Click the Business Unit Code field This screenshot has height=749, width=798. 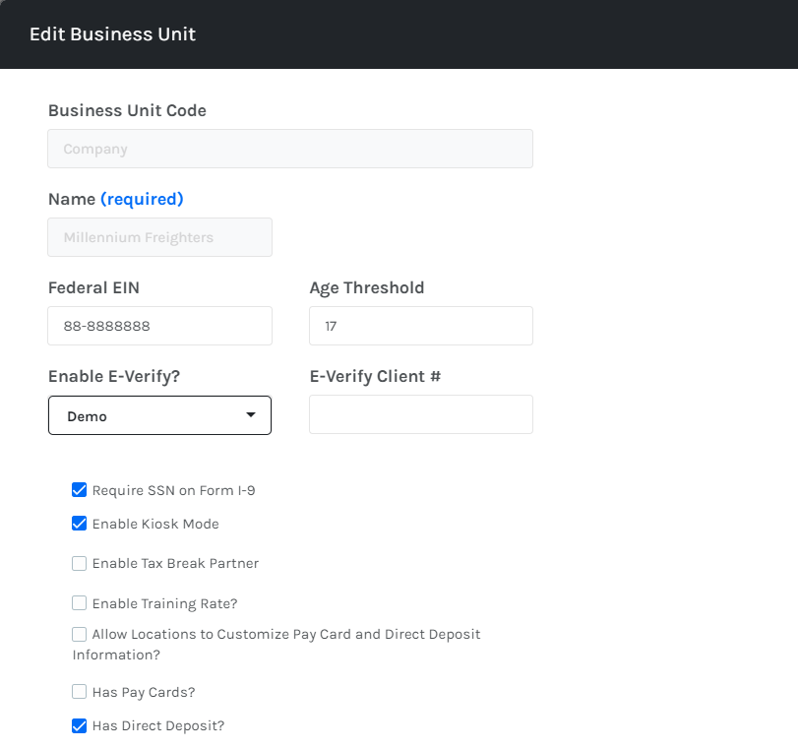290,149
